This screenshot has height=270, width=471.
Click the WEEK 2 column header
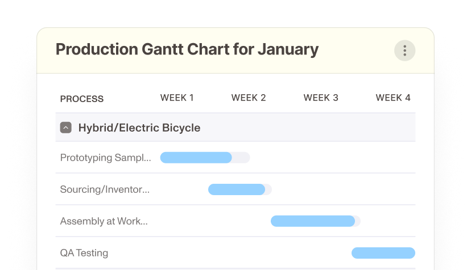coord(249,98)
